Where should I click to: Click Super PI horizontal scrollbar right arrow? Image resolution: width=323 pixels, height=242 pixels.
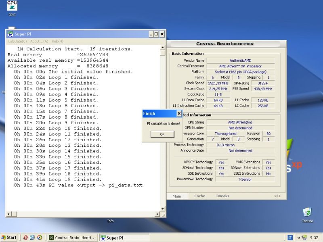(x=157, y=214)
